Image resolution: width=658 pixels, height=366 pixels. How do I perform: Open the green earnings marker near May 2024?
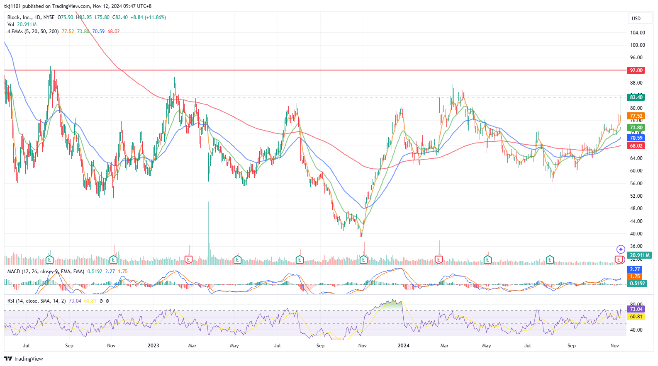[487, 260]
